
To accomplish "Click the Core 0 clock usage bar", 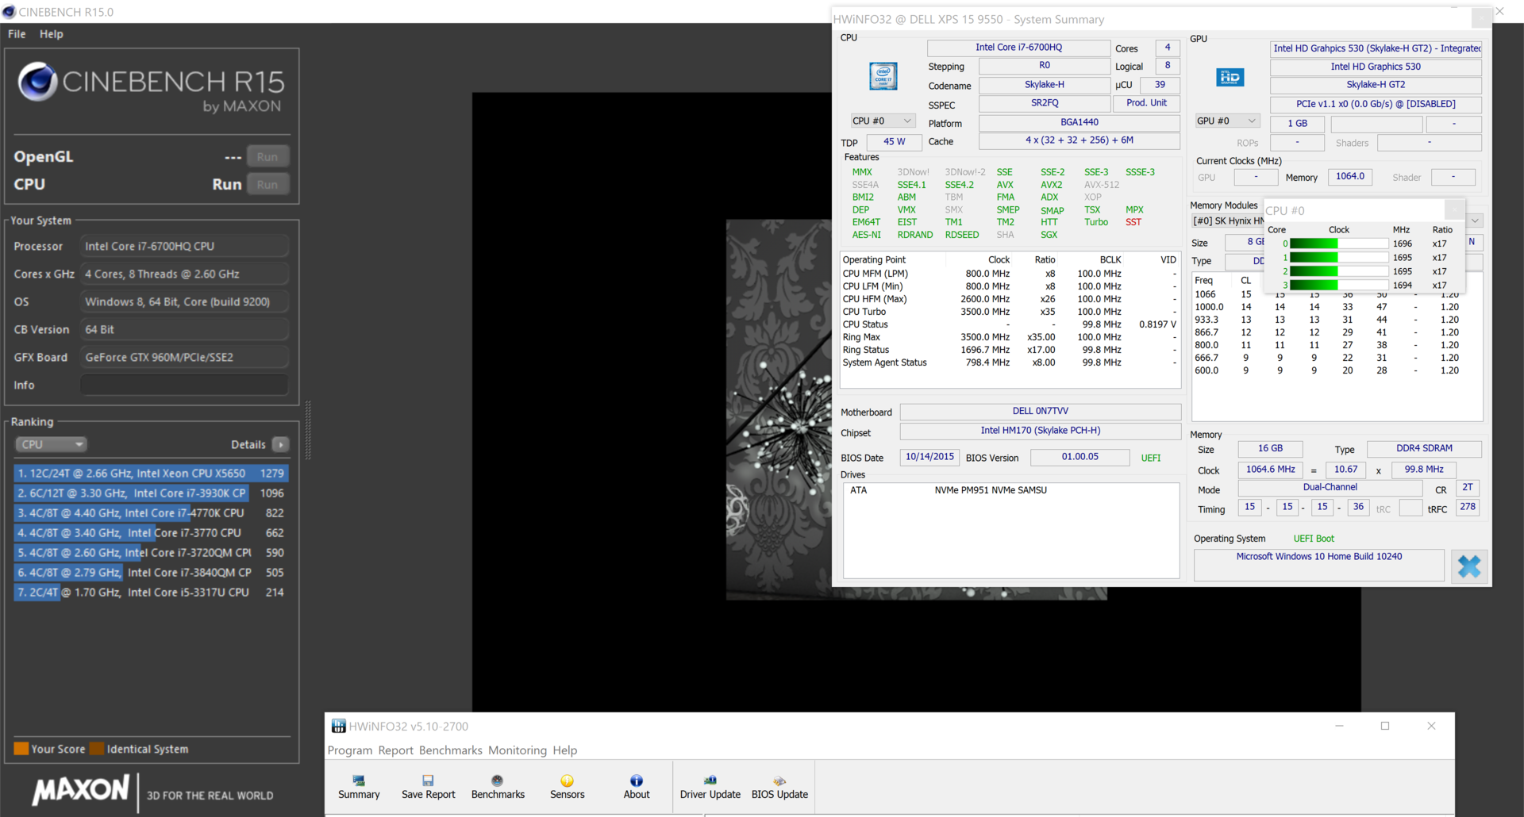I will point(1338,244).
